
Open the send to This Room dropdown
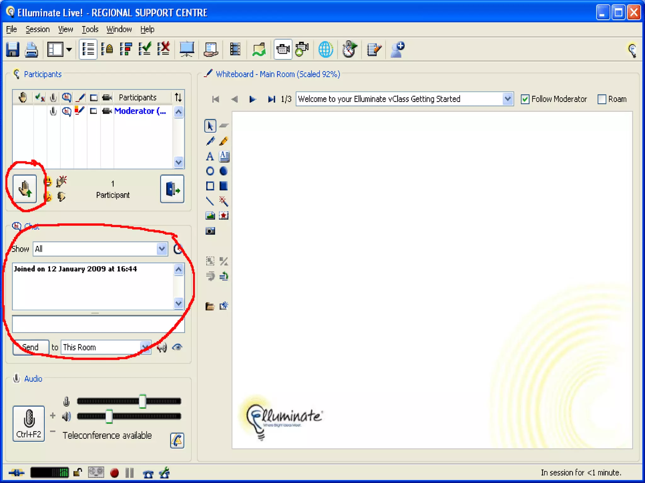[145, 347]
